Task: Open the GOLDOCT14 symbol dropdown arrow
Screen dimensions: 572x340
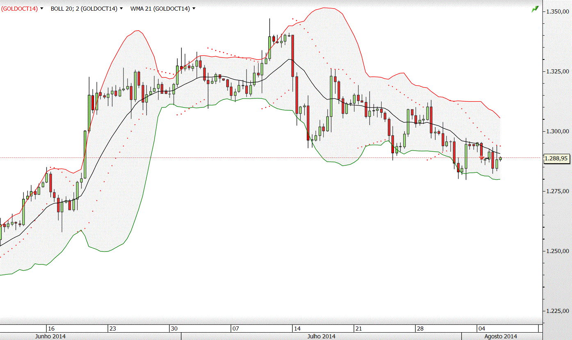Action: click(x=42, y=9)
